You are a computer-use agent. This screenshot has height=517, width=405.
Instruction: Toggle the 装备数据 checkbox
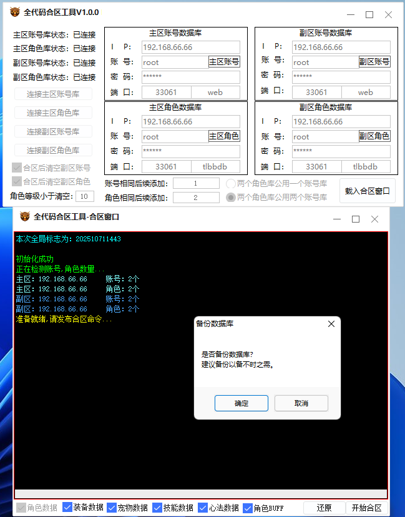tap(67, 508)
